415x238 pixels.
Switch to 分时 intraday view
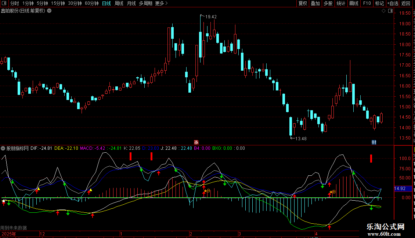[15, 3]
